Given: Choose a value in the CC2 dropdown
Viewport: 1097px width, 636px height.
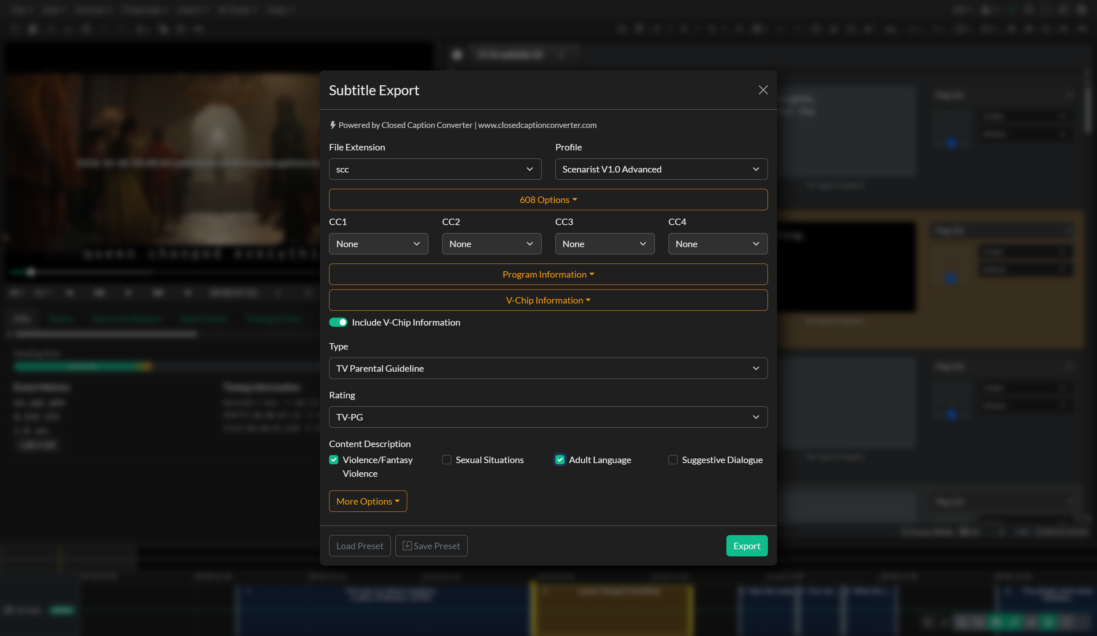Looking at the screenshot, I should (491, 244).
